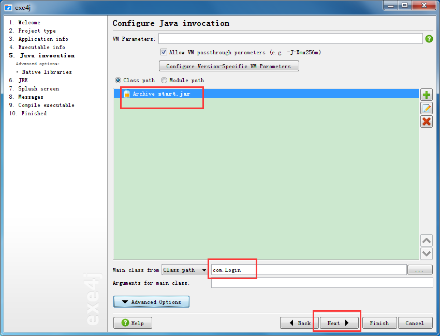Click the green plus add classpath entry icon
The height and width of the screenshot is (336, 440).
pyautogui.click(x=426, y=95)
